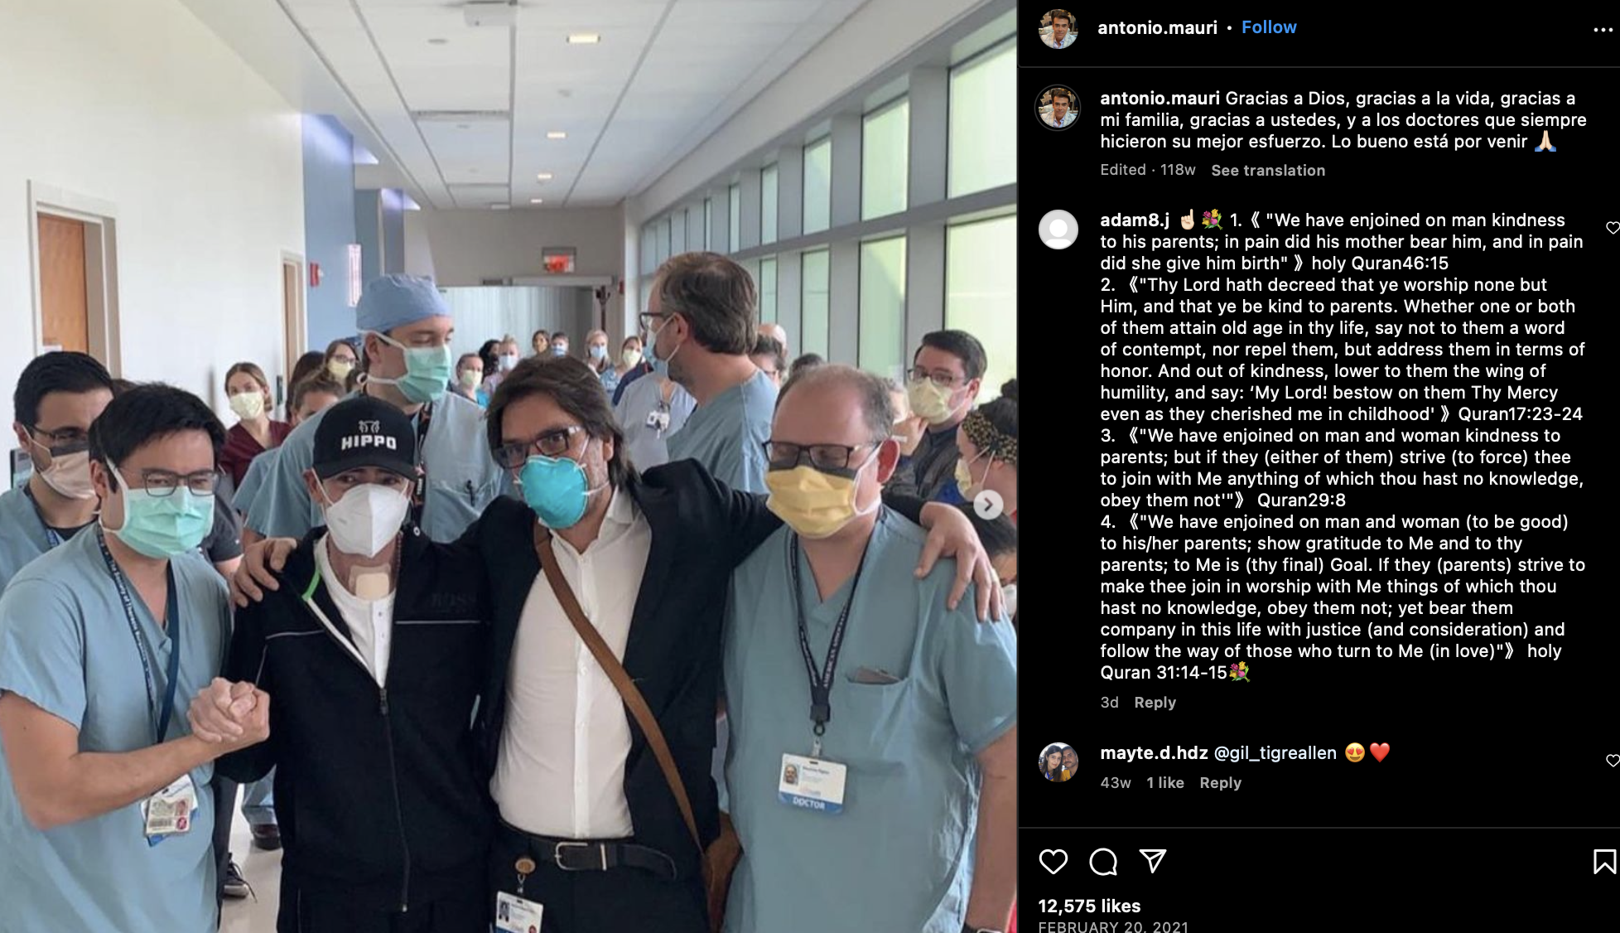The height and width of the screenshot is (933, 1620).
Task: View mayte.d.hdz's profile avatar
Action: pos(1058,761)
